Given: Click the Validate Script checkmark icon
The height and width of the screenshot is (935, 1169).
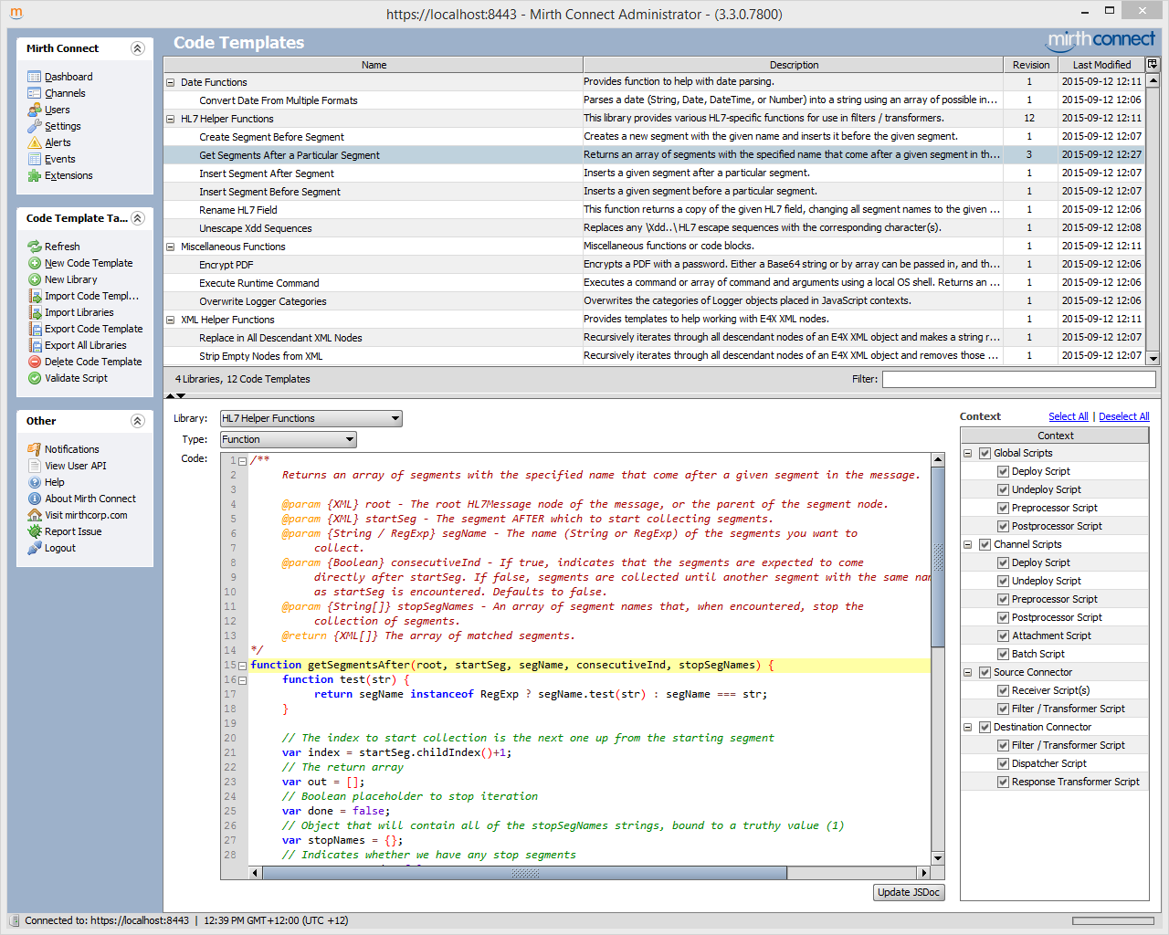Looking at the screenshot, I should (x=35, y=378).
